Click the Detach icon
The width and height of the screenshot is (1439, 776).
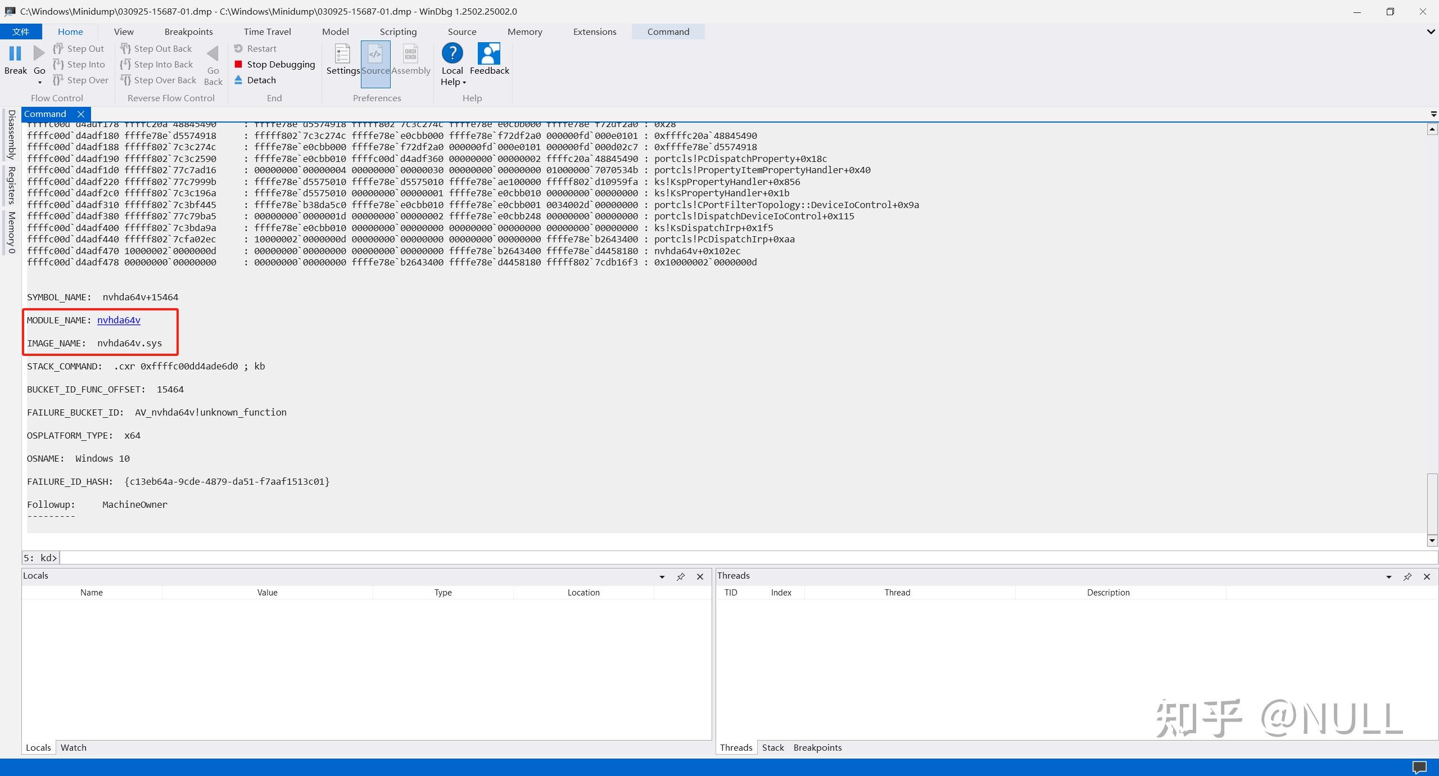(238, 80)
